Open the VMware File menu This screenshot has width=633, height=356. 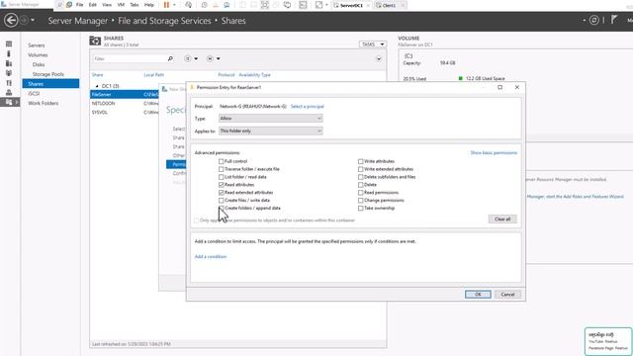[79, 5]
